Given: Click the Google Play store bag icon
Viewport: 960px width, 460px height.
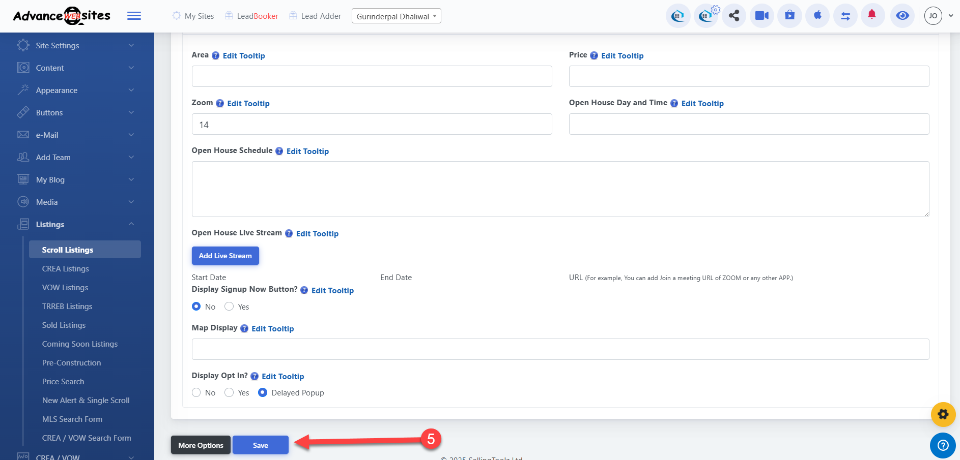Looking at the screenshot, I should (789, 16).
